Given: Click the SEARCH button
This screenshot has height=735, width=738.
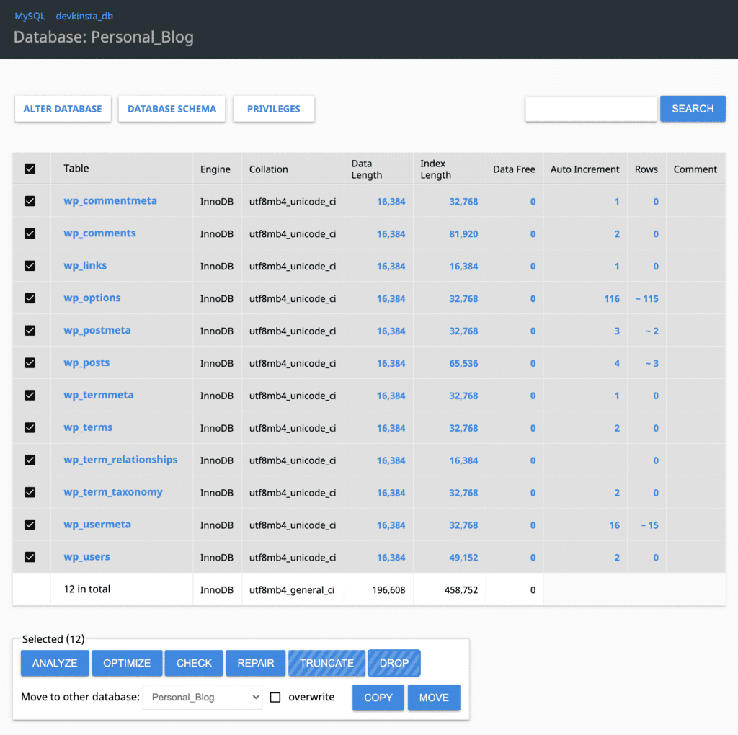Looking at the screenshot, I should [x=692, y=108].
